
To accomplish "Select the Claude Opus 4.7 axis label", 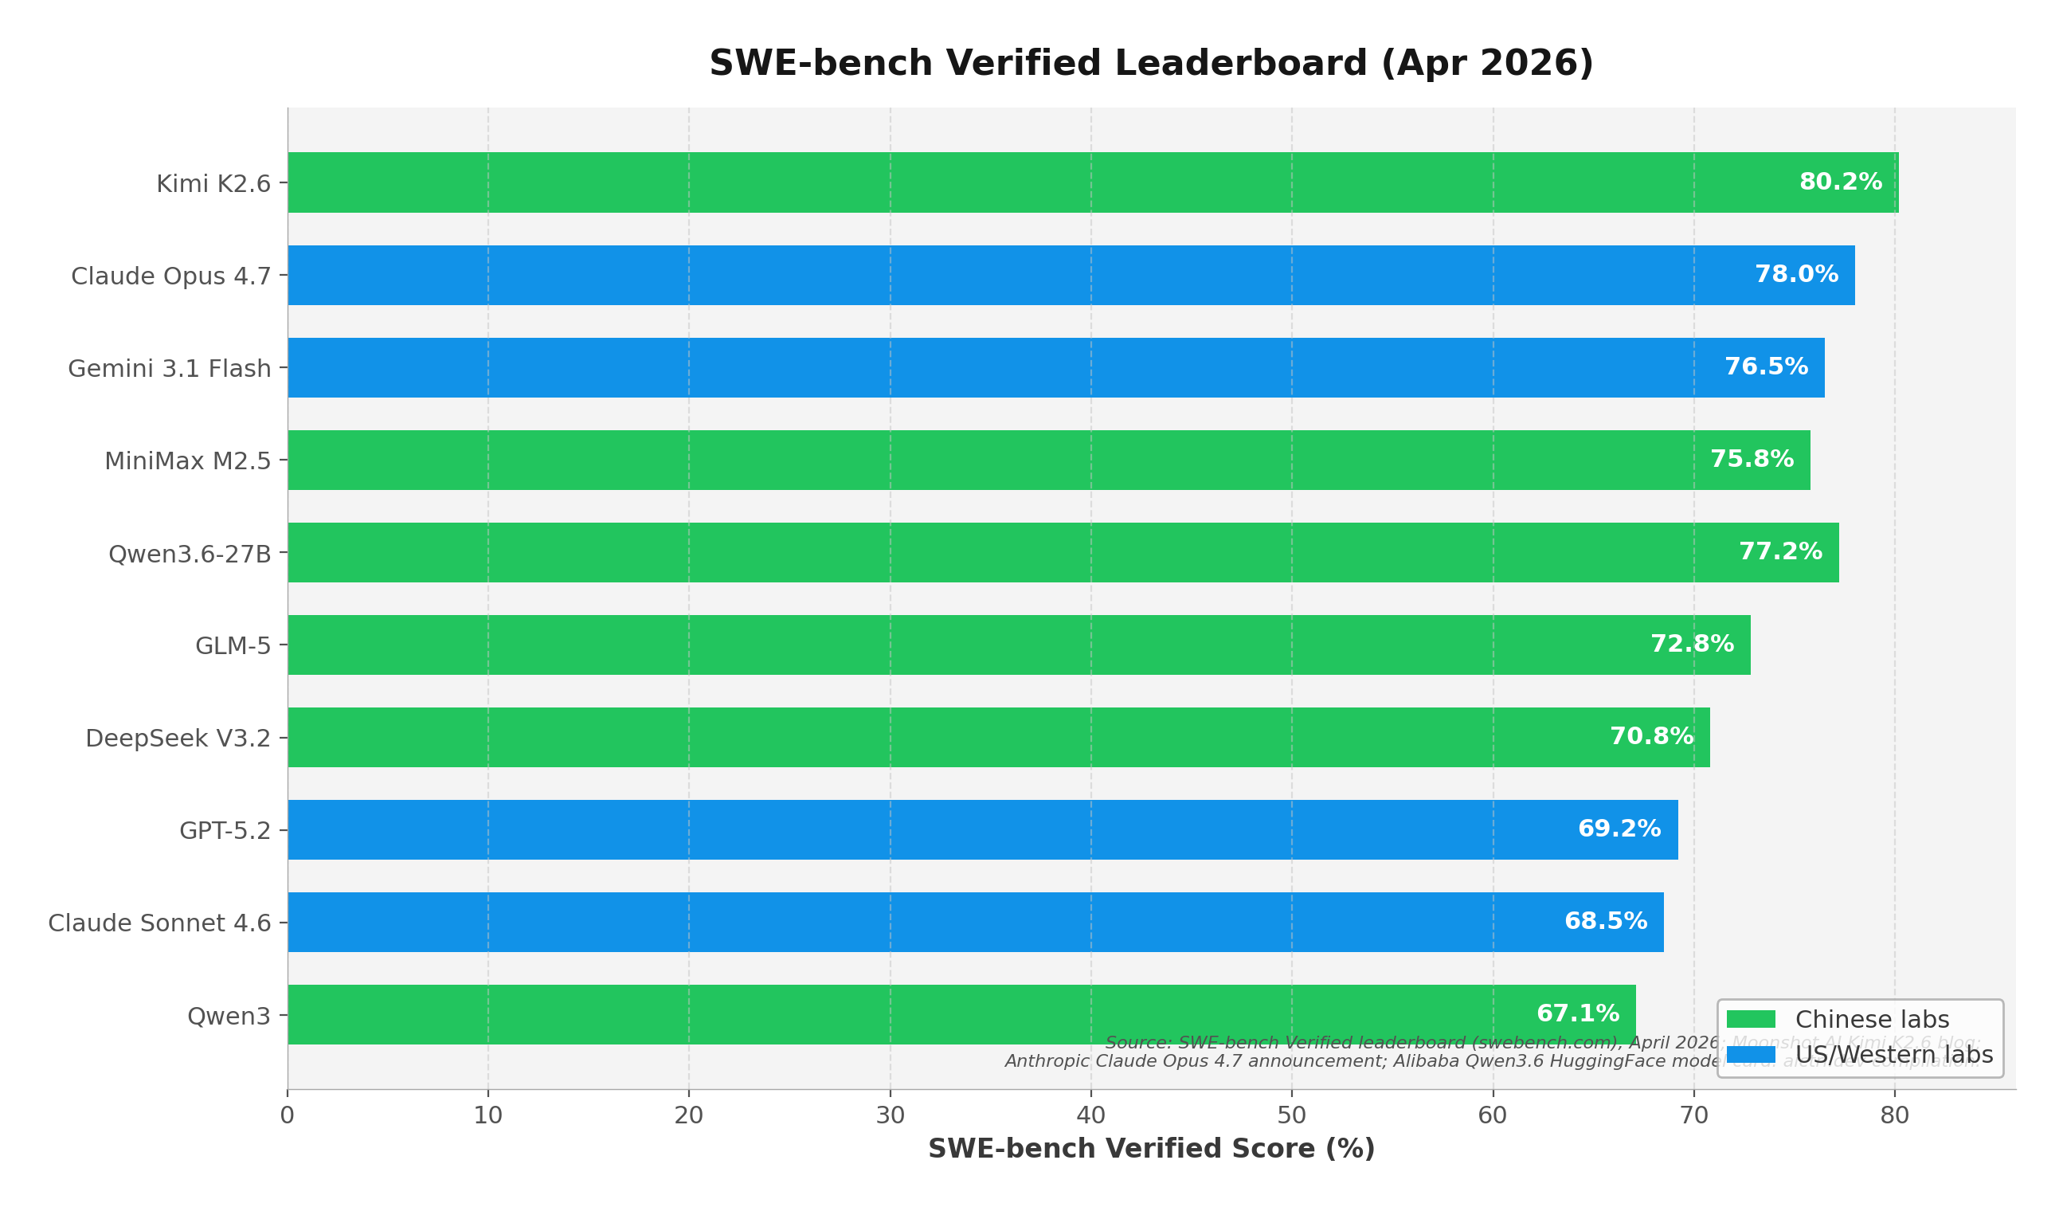I will tap(171, 276).
